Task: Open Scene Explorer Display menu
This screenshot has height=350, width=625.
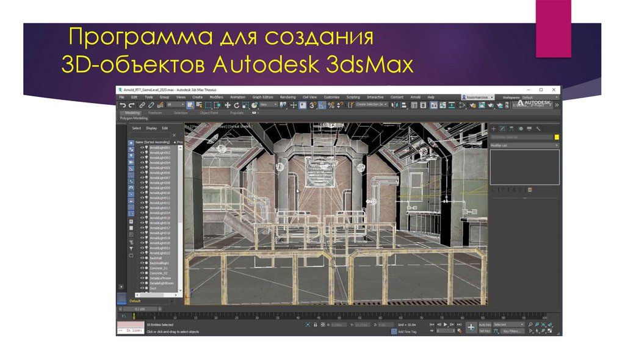Action: coord(151,128)
